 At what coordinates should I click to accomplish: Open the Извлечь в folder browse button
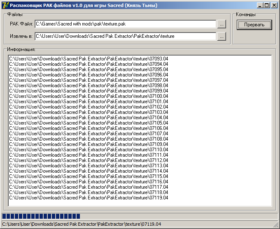point(222,36)
